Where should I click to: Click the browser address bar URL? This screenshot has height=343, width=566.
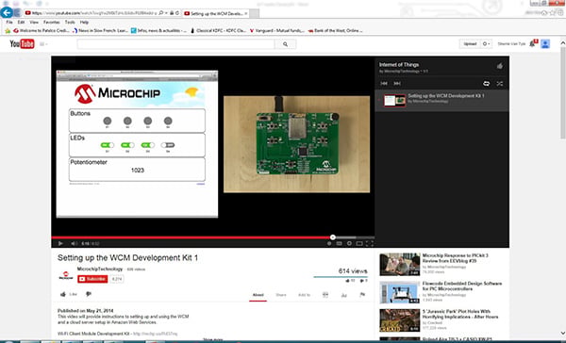93,13
